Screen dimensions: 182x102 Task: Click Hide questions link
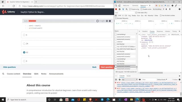[x=9, y=67]
